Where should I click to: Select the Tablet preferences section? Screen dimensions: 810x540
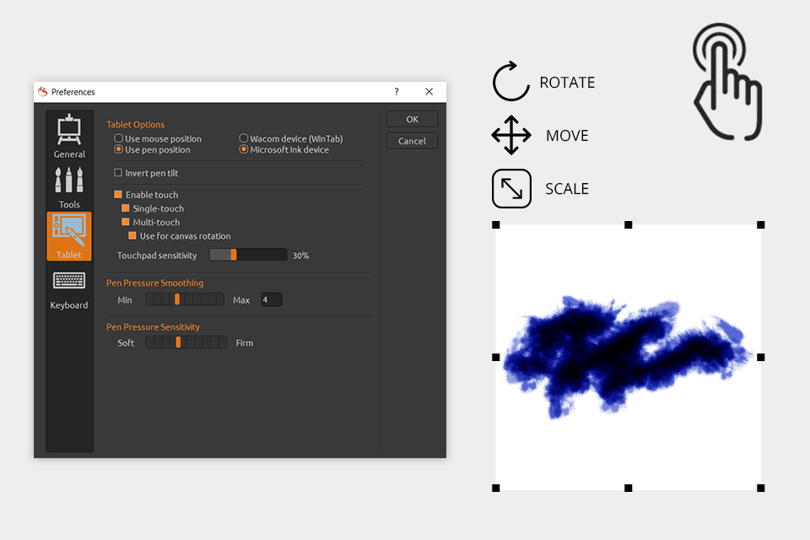pos(69,236)
